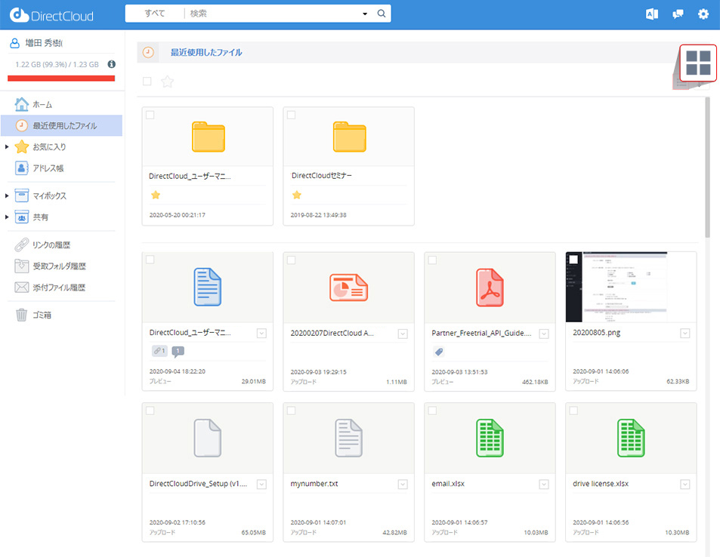Open email.xlsx spreadsheet icon
Screen dimensions: 720x557
490,439
